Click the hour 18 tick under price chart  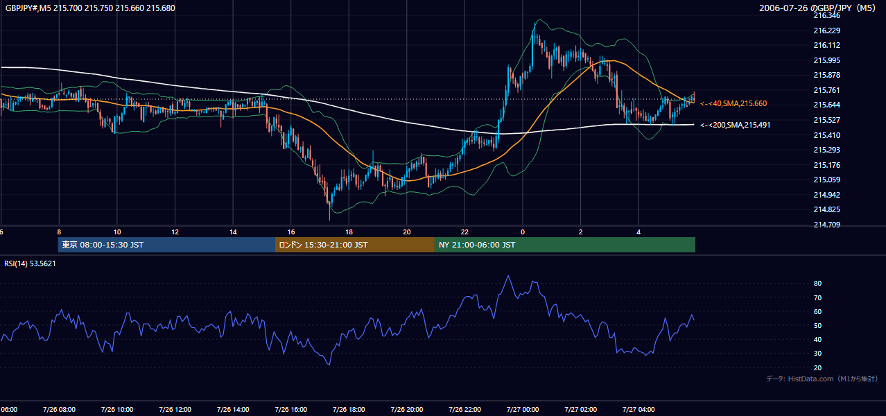[x=349, y=232]
